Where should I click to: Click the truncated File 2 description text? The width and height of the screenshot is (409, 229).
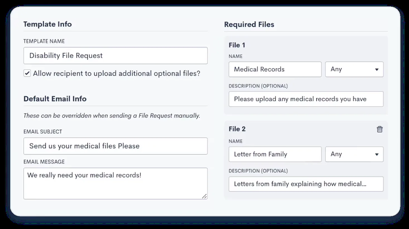pyautogui.click(x=306, y=184)
